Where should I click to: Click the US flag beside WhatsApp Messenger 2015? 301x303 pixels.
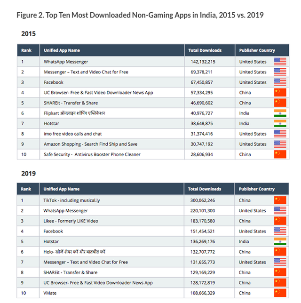pyautogui.click(x=280, y=62)
